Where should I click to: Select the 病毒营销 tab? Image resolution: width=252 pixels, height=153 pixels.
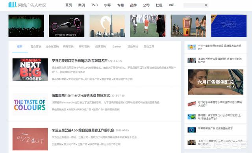tap(68, 47)
